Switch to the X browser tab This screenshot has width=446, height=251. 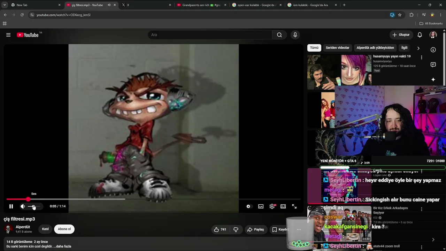(x=146, y=5)
